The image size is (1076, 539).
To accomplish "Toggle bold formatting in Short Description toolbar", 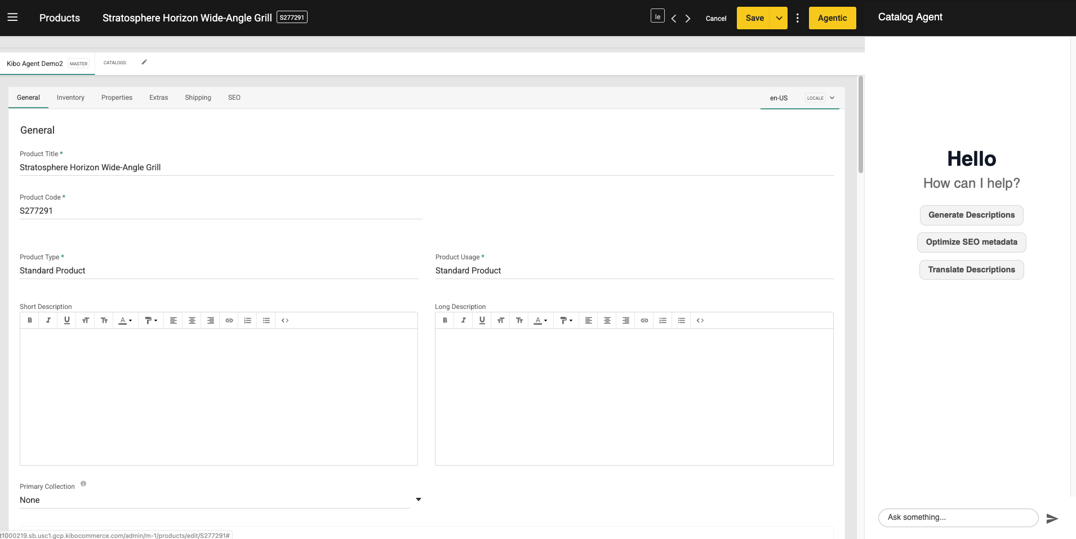I will [x=30, y=320].
